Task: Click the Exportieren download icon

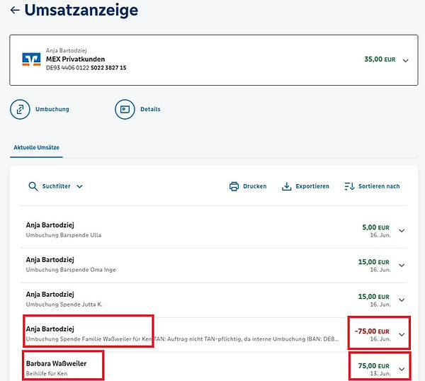Action: [287, 186]
